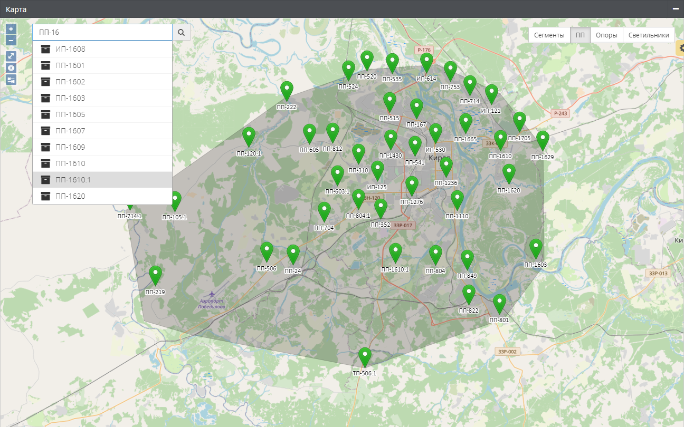Click the ТП-506.1 marker pin
The width and height of the screenshot is (684, 427).
[x=364, y=357]
